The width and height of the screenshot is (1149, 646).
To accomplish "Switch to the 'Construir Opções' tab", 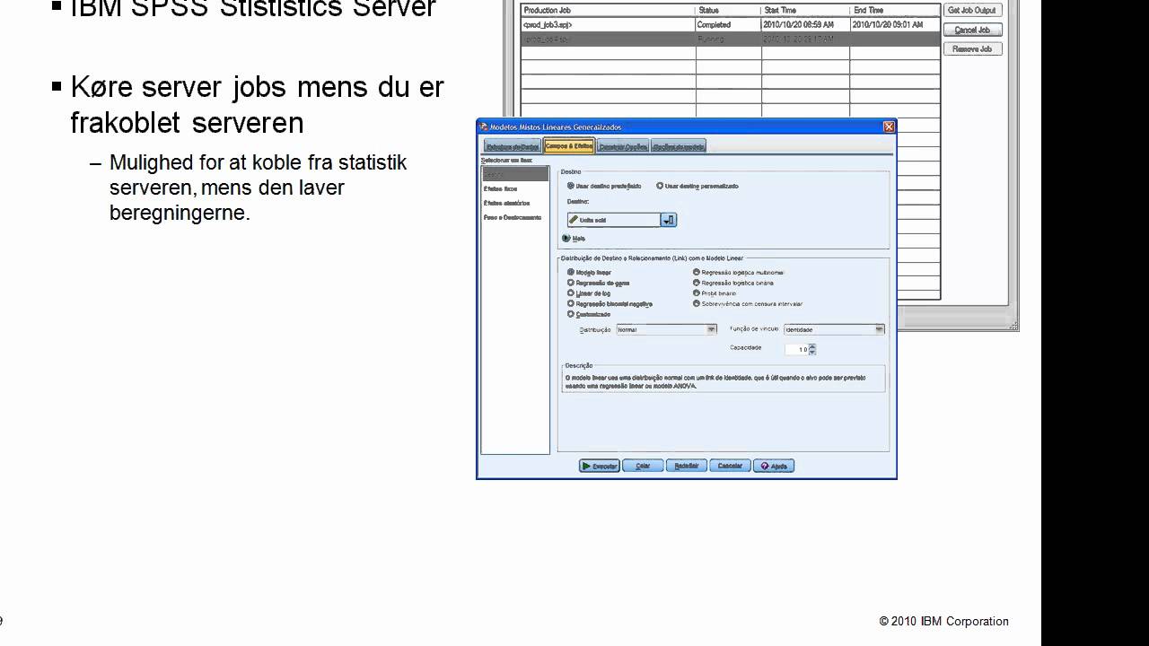I will click(623, 146).
